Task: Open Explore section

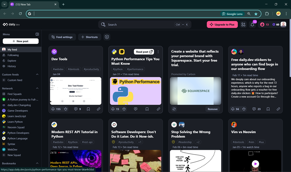Action: point(21,61)
